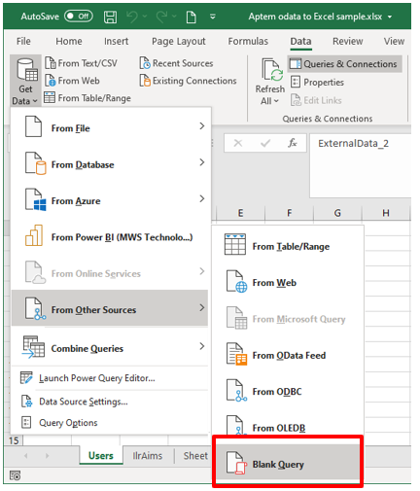The width and height of the screenshot is (420, 491).
Task: Click From Online Services menu item
Action: pos(110,273)
